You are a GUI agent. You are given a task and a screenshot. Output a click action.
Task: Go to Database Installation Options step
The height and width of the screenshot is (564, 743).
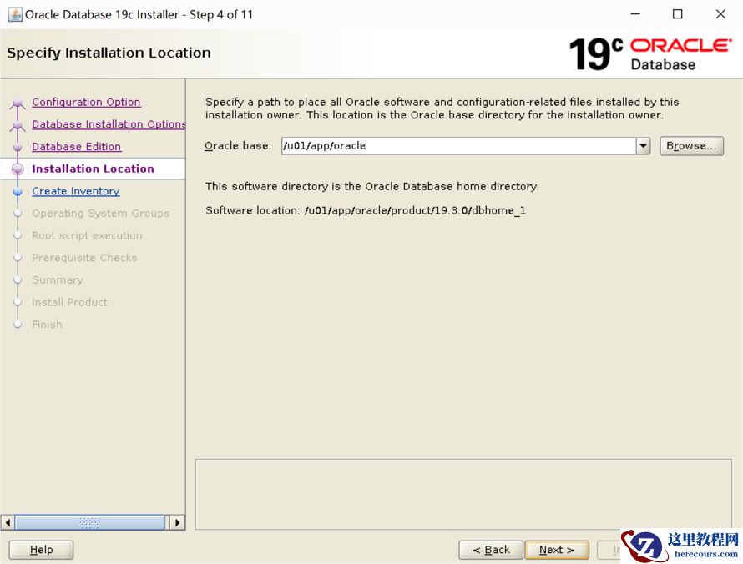109,124
